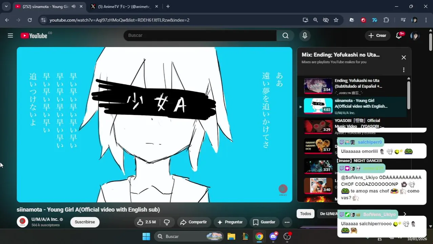Open the U/M/A/A Inc. channel name link

tap(45, 219)
